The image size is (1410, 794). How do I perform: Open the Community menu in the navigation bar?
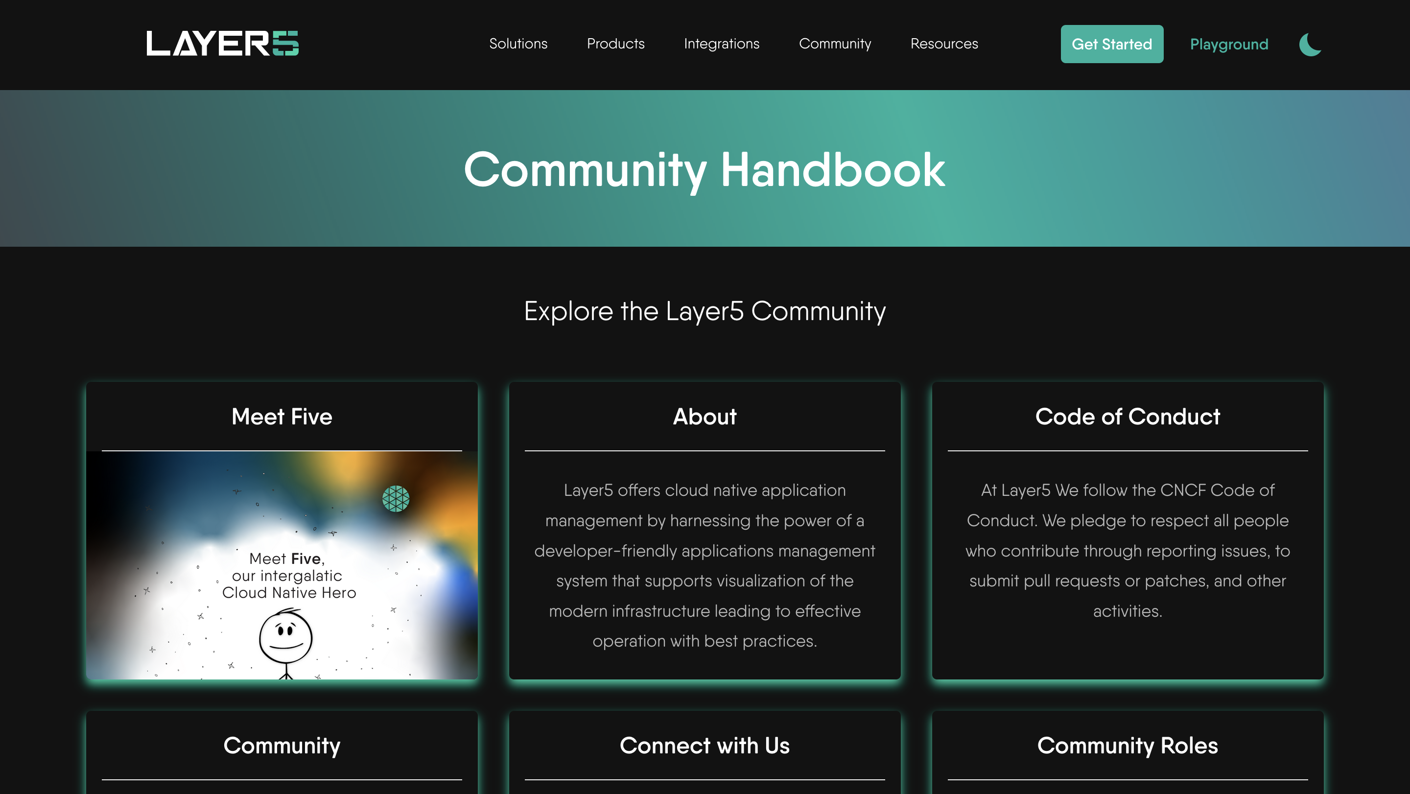835,44
